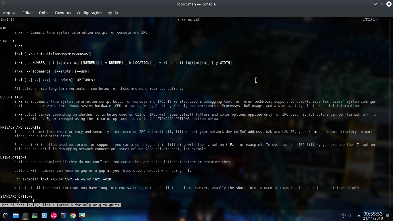Open the window minimize chevron dropdown

point(375,4)
